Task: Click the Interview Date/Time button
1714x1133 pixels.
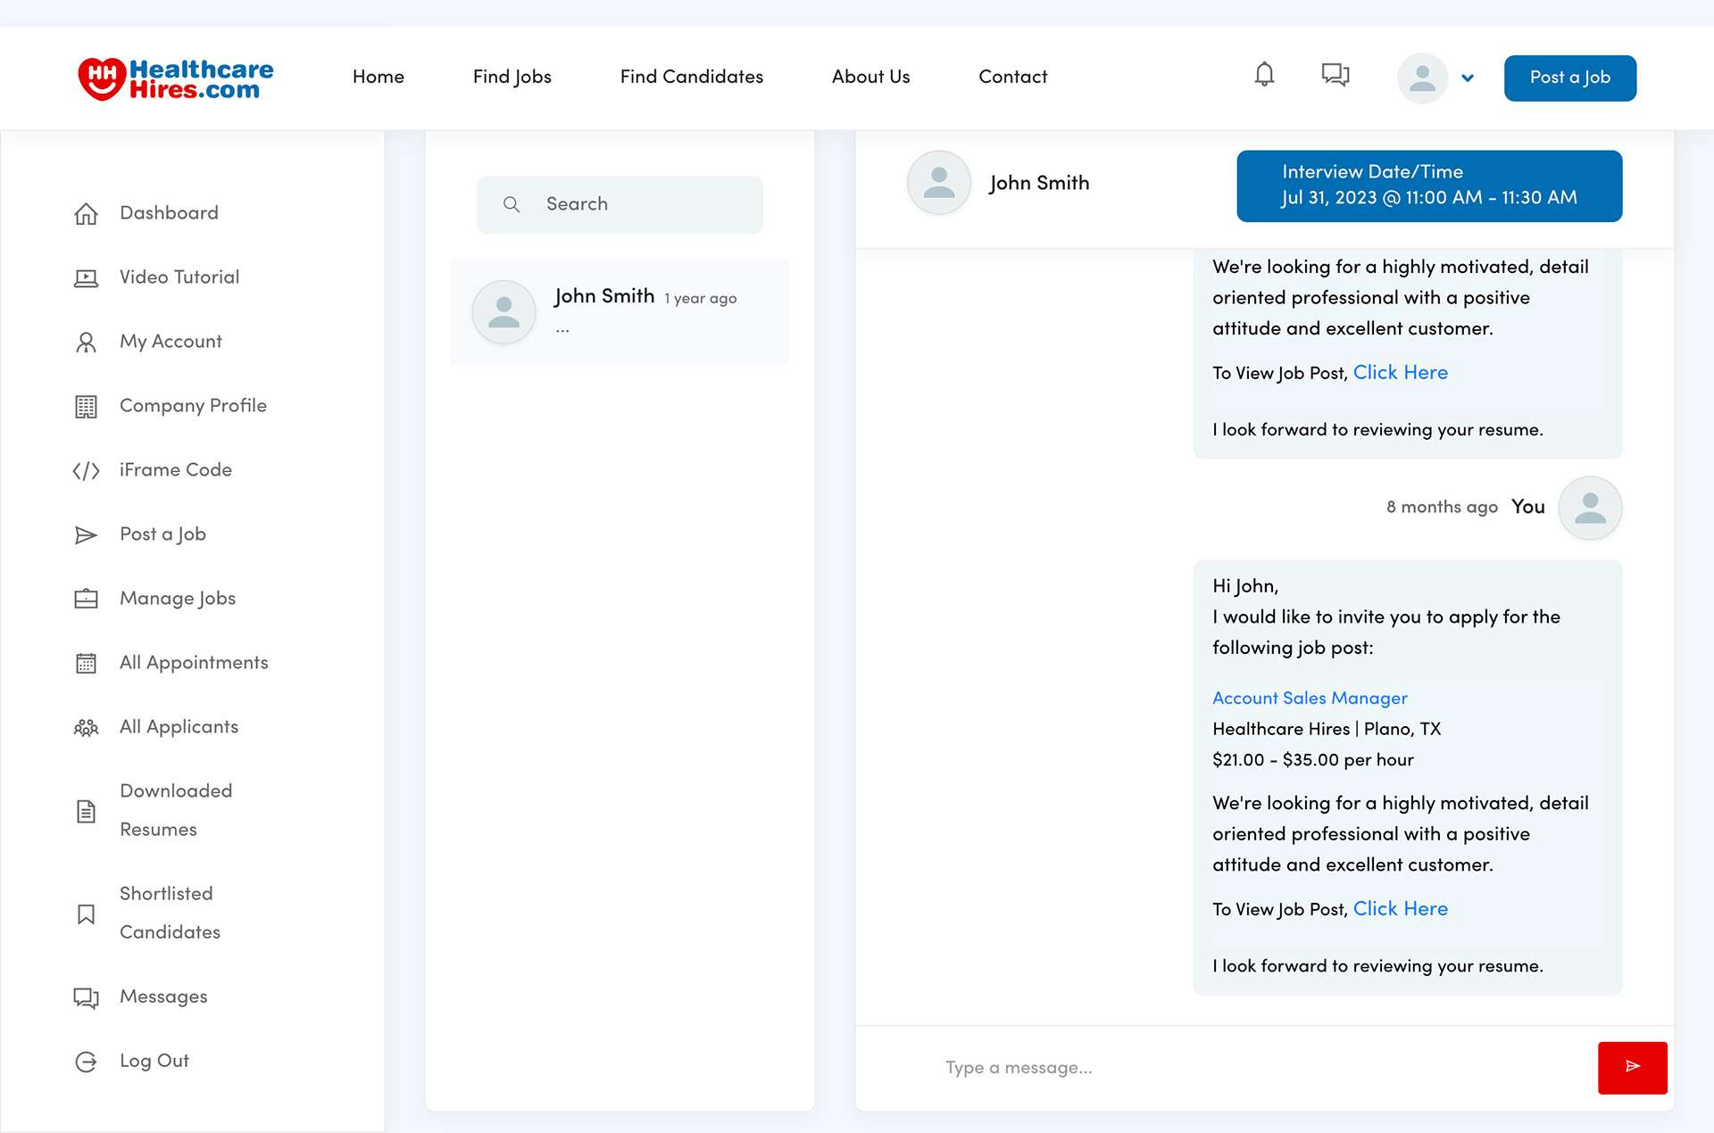Action: (1429, 186)
